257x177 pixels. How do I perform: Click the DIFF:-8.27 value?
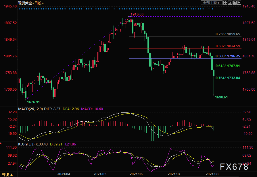click(52, 109)
